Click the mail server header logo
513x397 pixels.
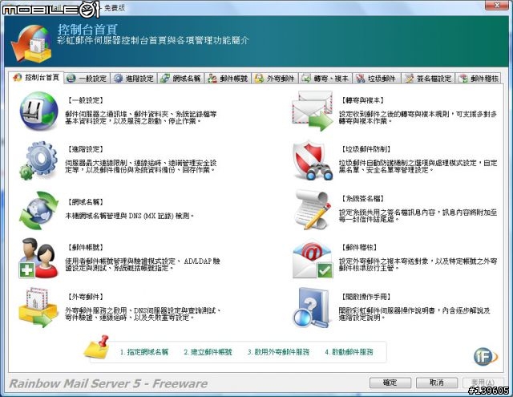pyautogui.click(x=31, y=44)
